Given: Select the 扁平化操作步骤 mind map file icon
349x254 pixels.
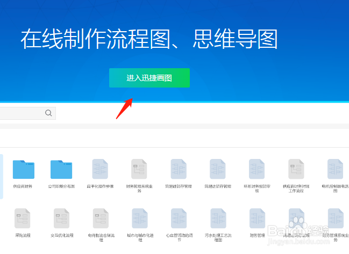Looking at the screenshot, I should pyautogui.click(x=100, y=169).
